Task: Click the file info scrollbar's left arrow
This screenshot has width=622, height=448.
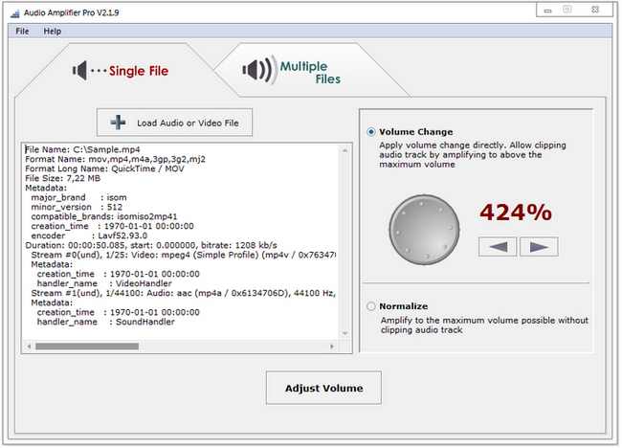Action: [29, 346]
